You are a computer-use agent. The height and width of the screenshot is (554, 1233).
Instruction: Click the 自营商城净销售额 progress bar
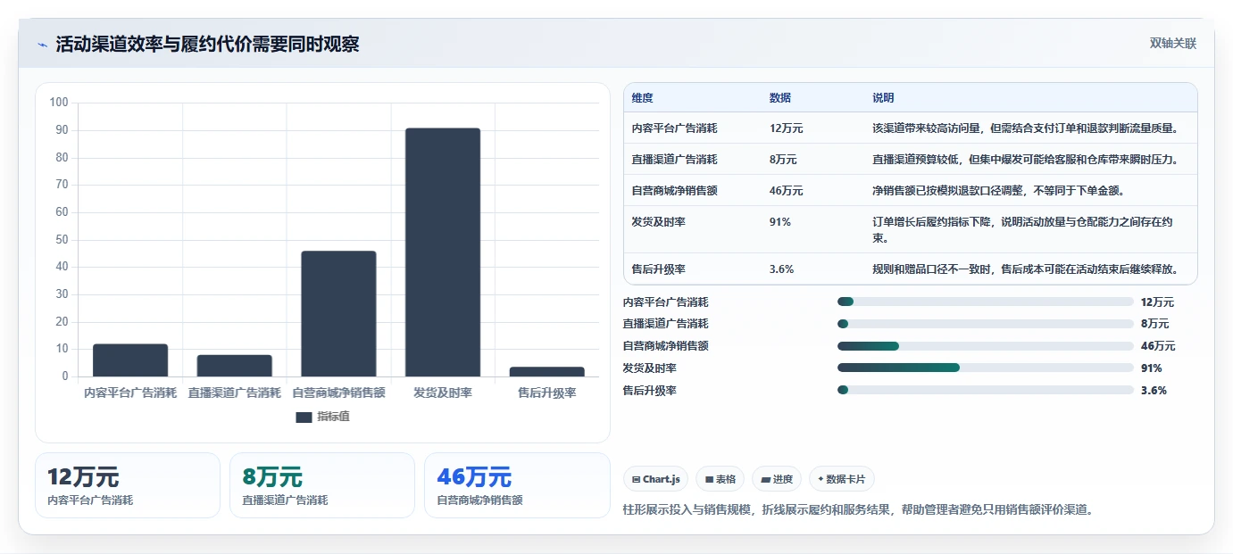(x=986, y=346)
